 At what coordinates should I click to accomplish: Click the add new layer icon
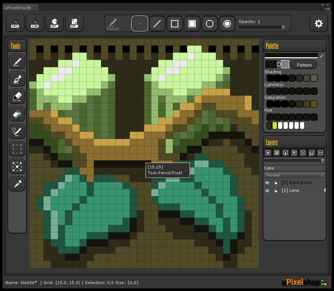click(x=268, y=153)
